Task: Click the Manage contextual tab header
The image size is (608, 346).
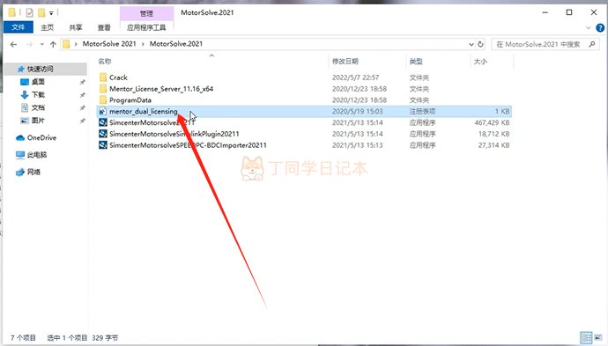Action: 146,13
